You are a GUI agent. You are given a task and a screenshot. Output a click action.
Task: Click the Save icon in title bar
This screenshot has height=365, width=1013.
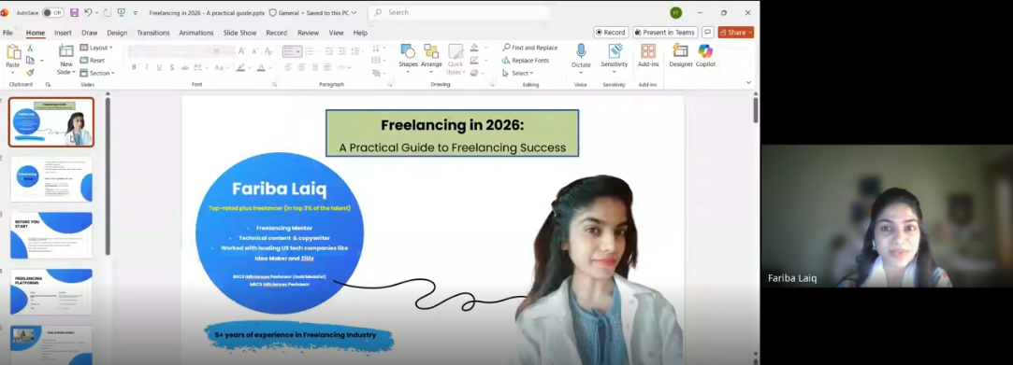point(74,13)
